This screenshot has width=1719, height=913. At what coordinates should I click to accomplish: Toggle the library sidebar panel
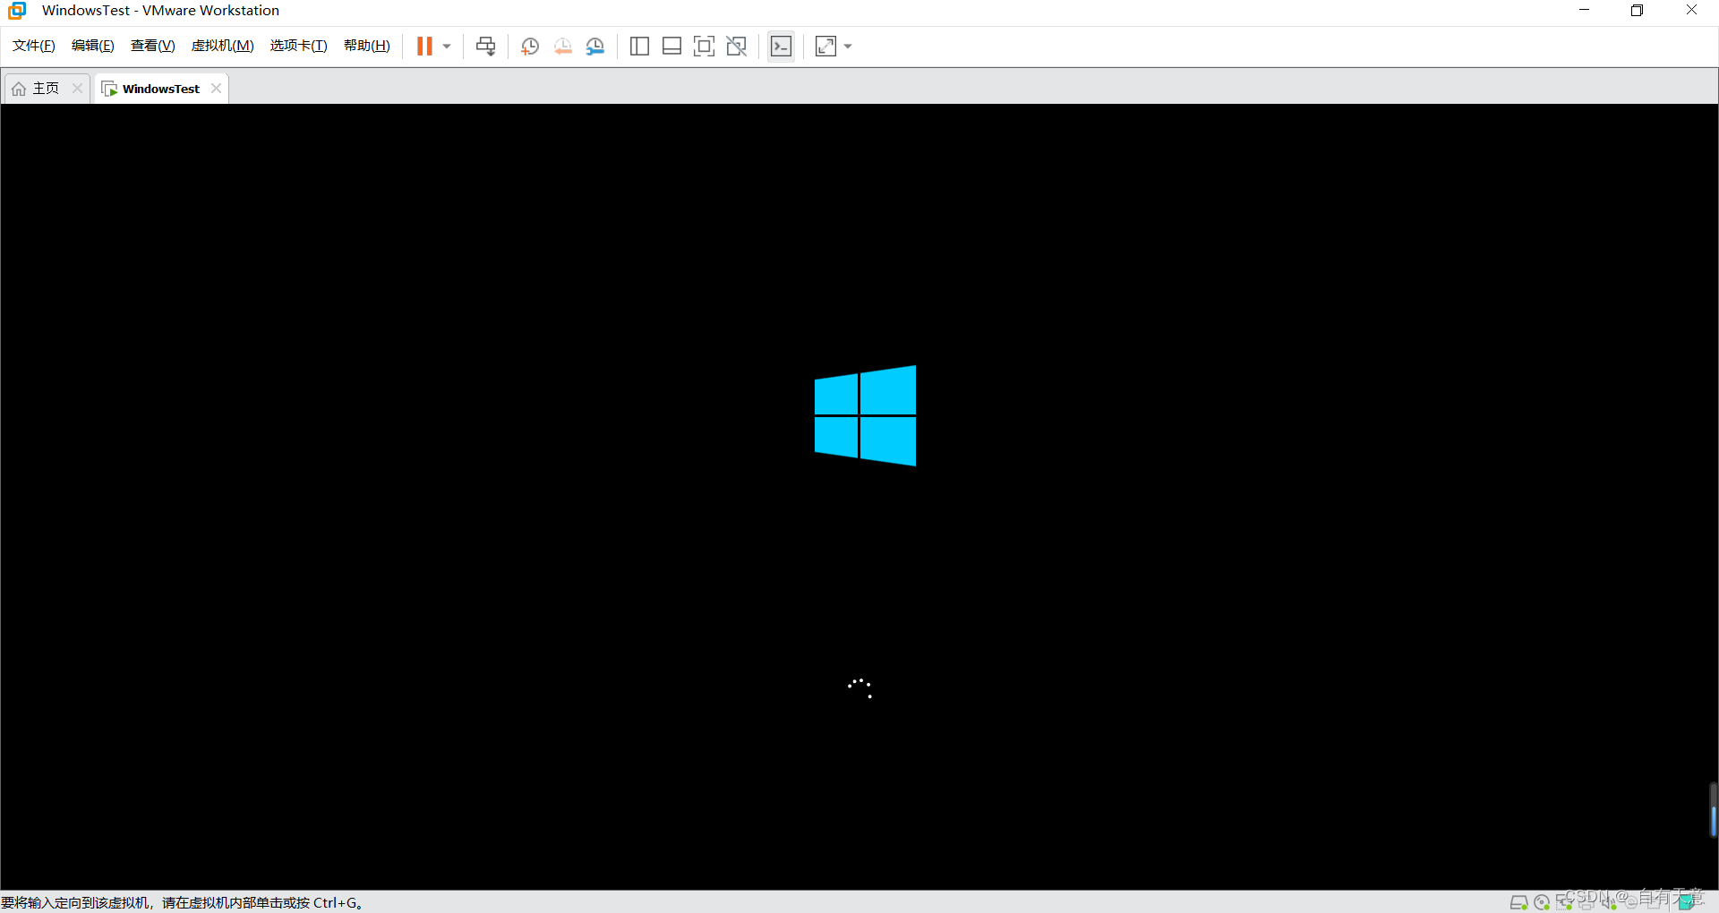pos(639,47)
